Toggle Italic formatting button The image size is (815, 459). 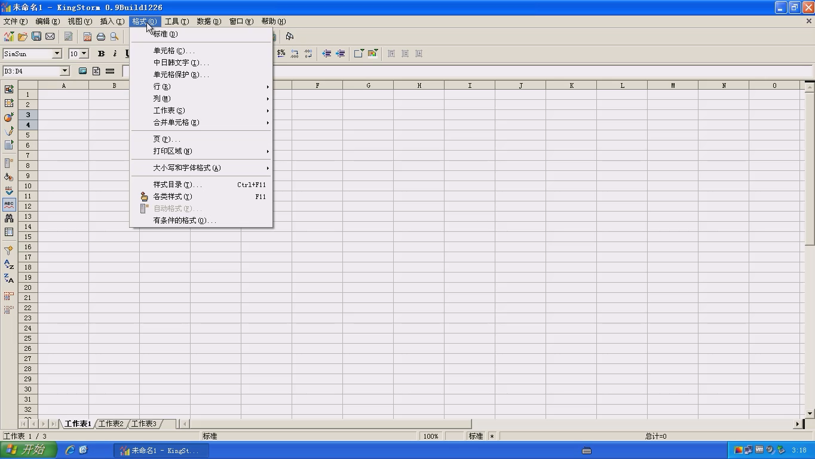coord(115,54)
